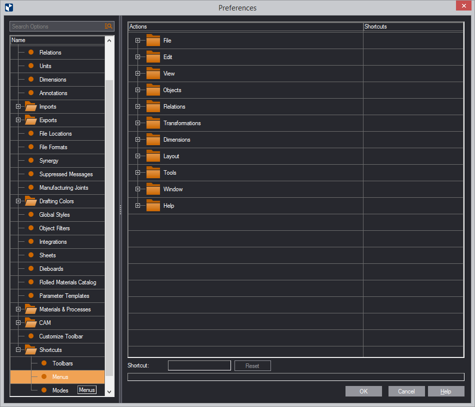475x407 pixels.
Task: Click the Shortcut input field
Action: pos(199,365)
